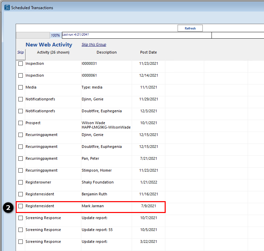Check the skip box for Inspection I0000031

click(20, 64)
